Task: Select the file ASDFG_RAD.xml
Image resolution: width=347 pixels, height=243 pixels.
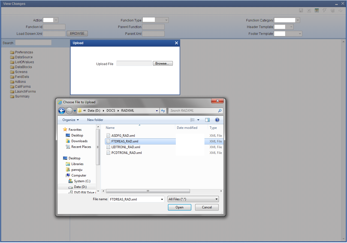Action: tap(123, 135)
